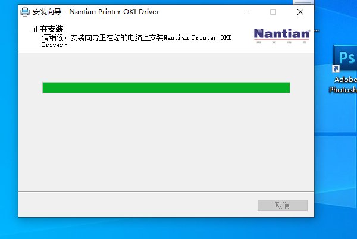Click the Adobe Photoshop label text on desktop
Viewport: 357px width, 239px height.
tap(343, 84)
